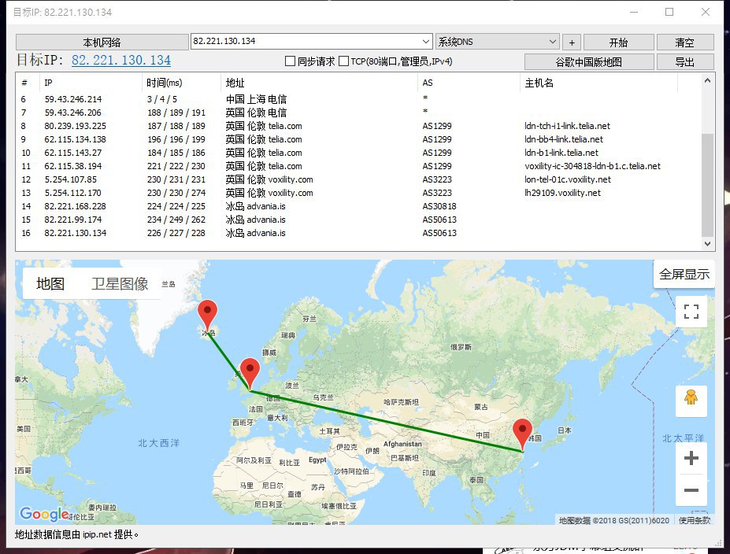Screen dimensions: 730x554
Task: Zoom out with the map minus button
Action: 691,490
